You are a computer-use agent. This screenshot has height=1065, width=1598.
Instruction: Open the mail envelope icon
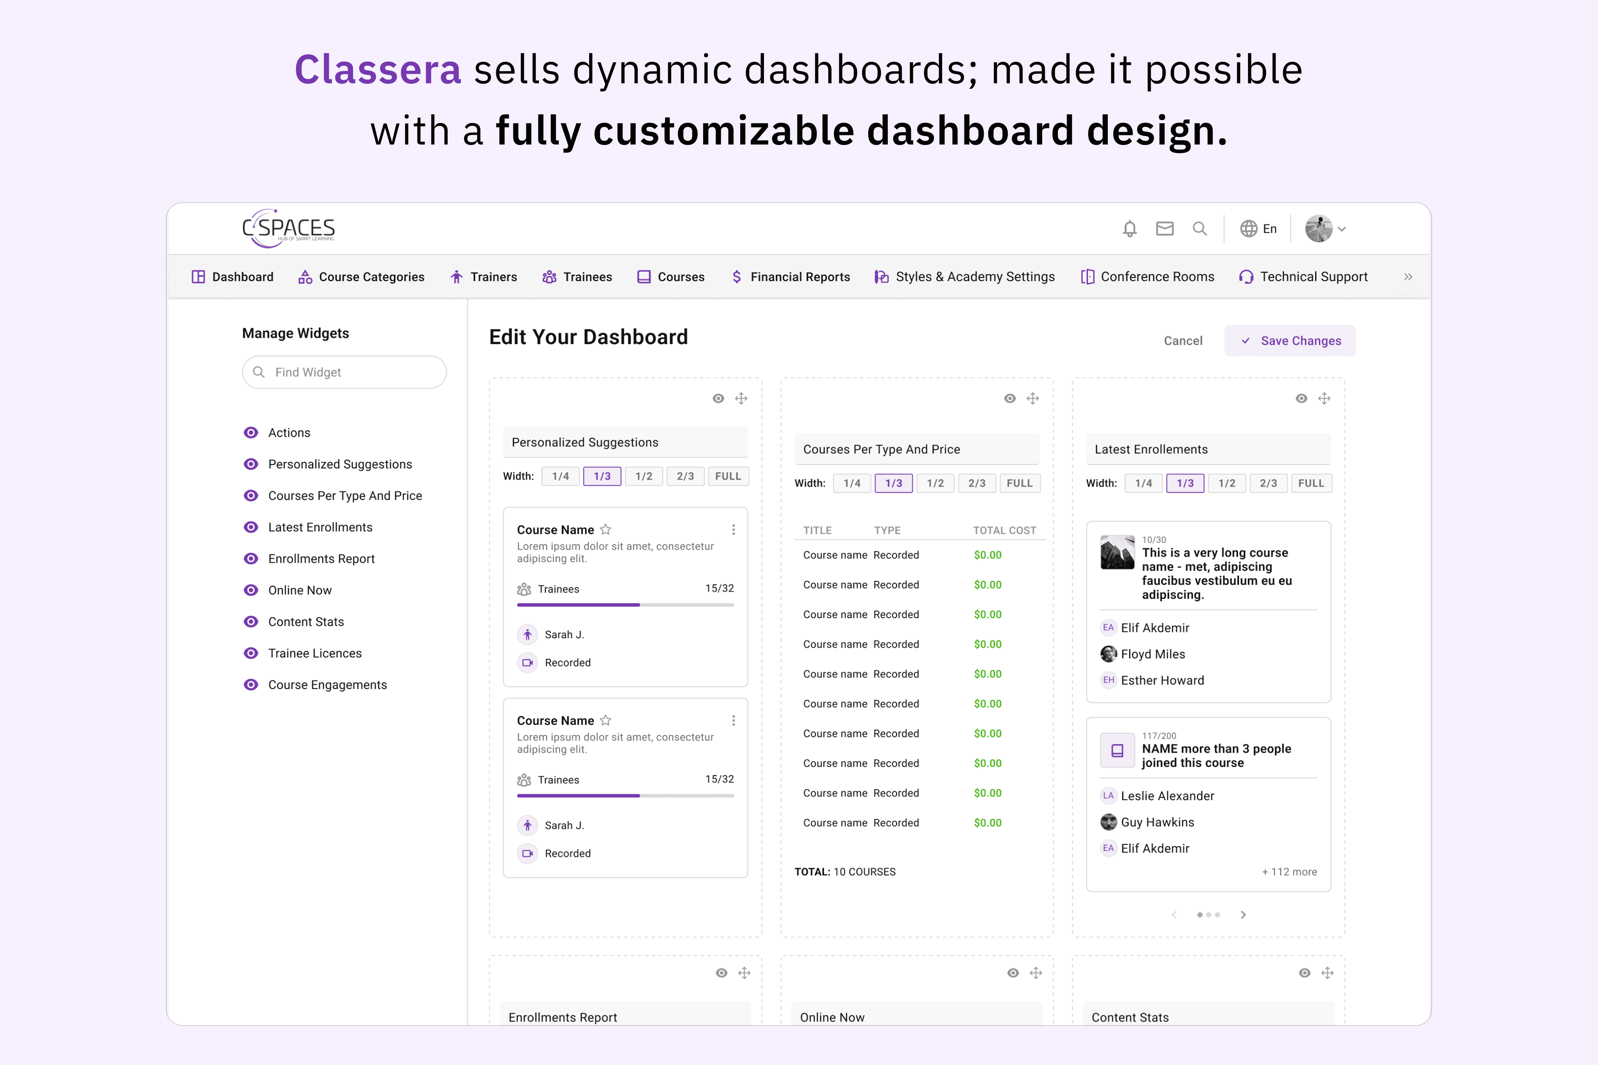(1165, 229)
